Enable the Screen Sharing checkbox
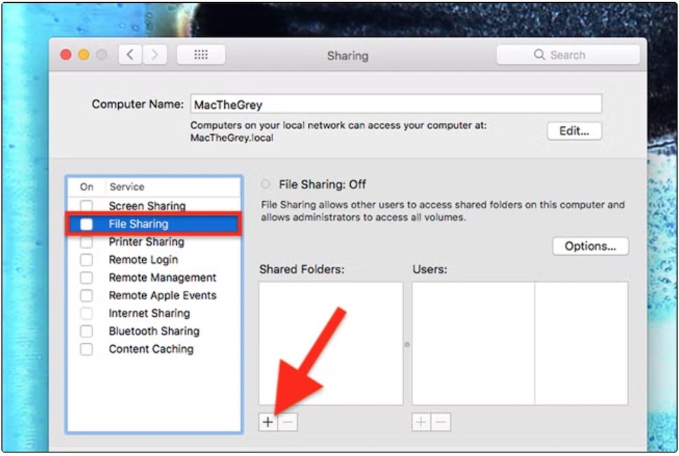This screenshot has height=456, width=679. coord(86,205)
